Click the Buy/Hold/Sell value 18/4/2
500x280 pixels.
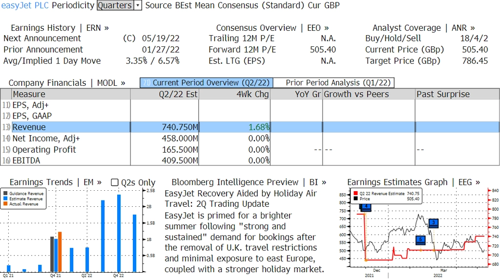[x=474, y=38]
